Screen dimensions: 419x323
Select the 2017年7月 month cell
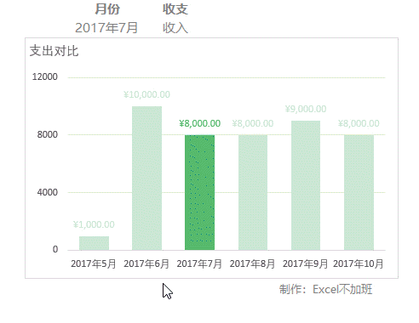tap(106, 28)
